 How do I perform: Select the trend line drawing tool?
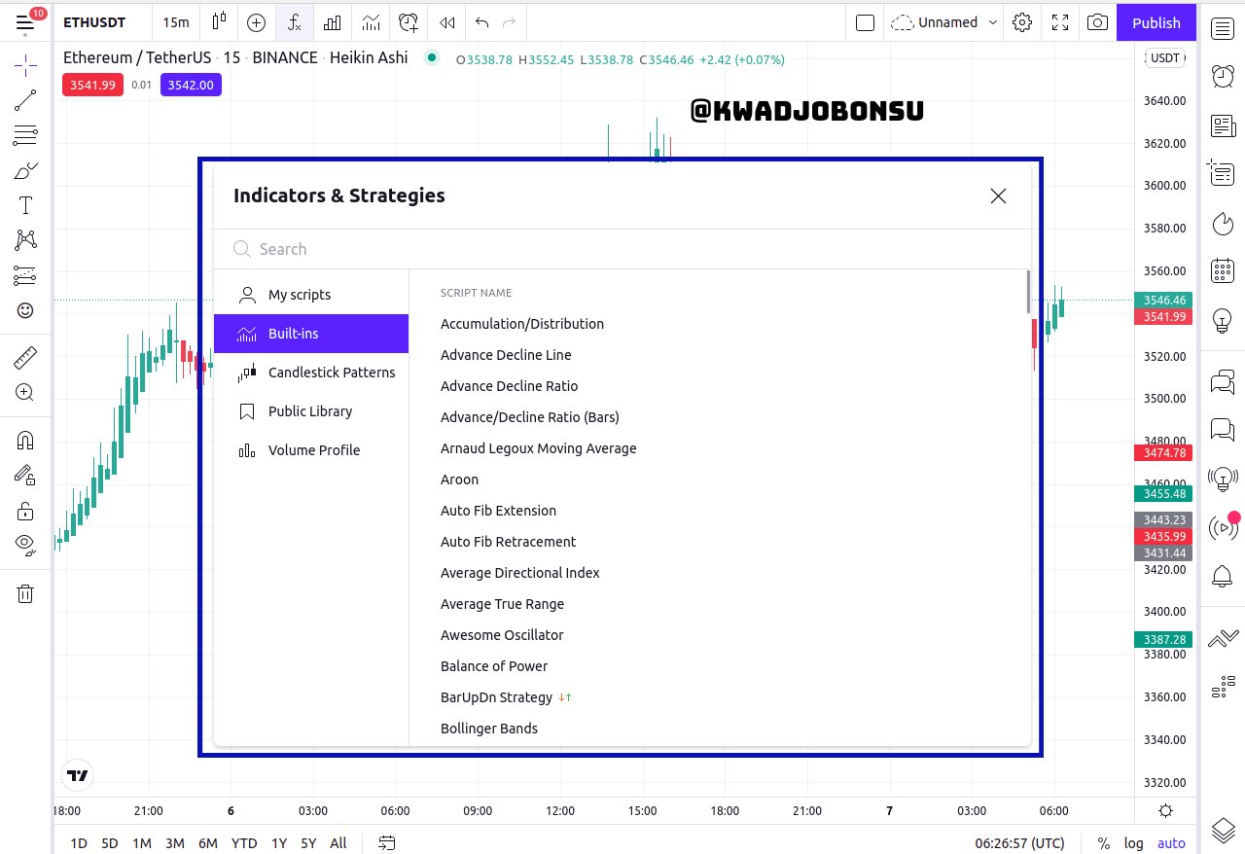pos(25,99)
